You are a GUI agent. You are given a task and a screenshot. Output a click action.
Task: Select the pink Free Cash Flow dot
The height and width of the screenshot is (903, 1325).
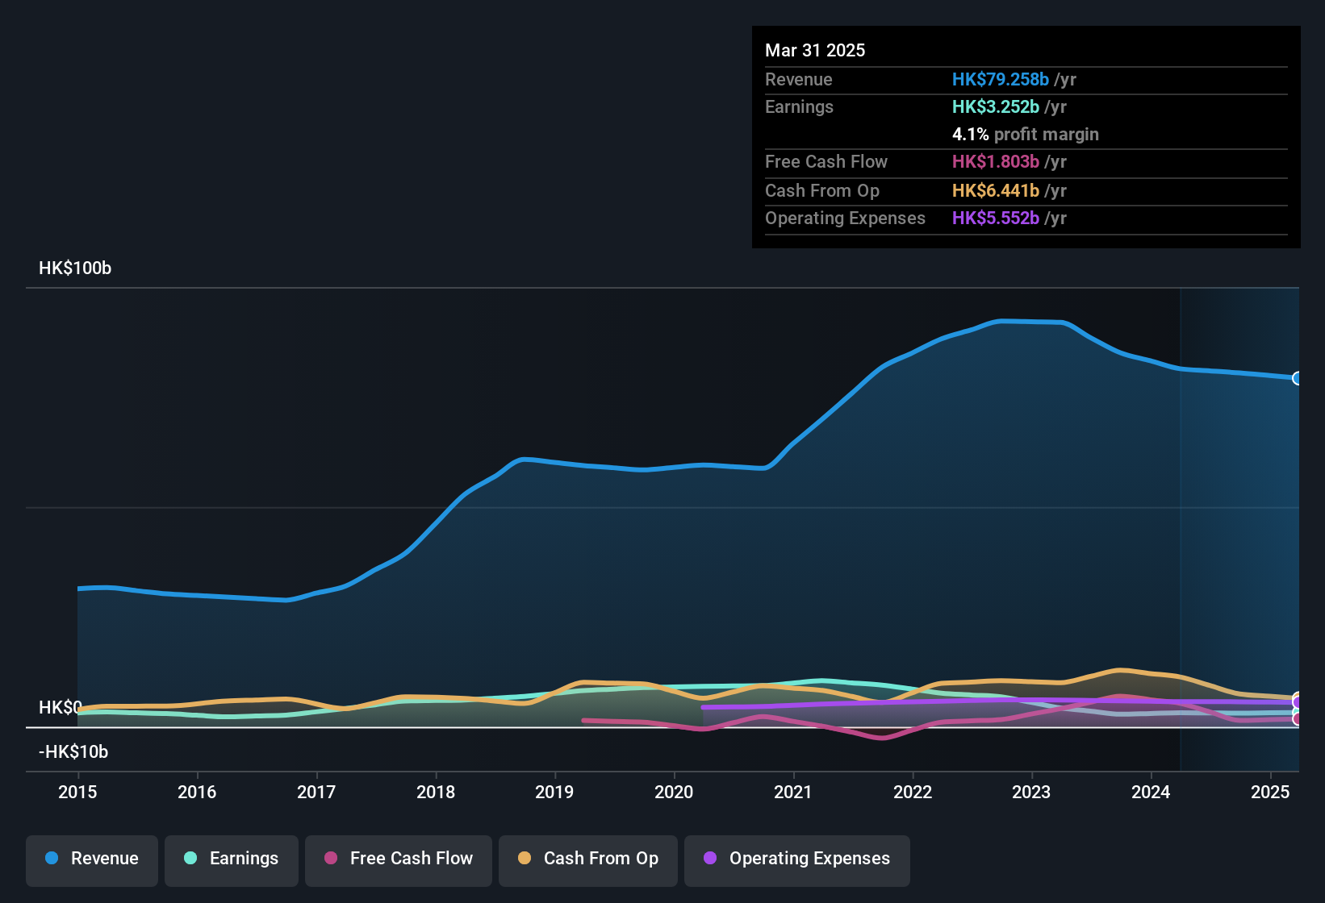(x=329, y=859)
